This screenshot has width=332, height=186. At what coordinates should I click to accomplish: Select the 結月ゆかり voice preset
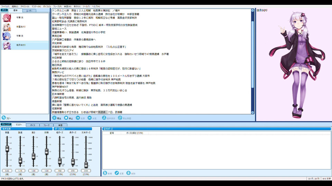pyautogui.click(x=25, y=45)
